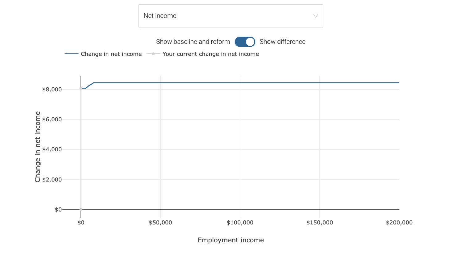Image resolution: width=461 pixels, height=255 pixels.
Task: Click the $50,000 x-axis tick label
Action: 160,223
